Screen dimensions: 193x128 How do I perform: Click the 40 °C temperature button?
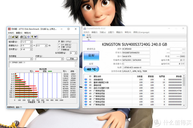pos(91,69)
